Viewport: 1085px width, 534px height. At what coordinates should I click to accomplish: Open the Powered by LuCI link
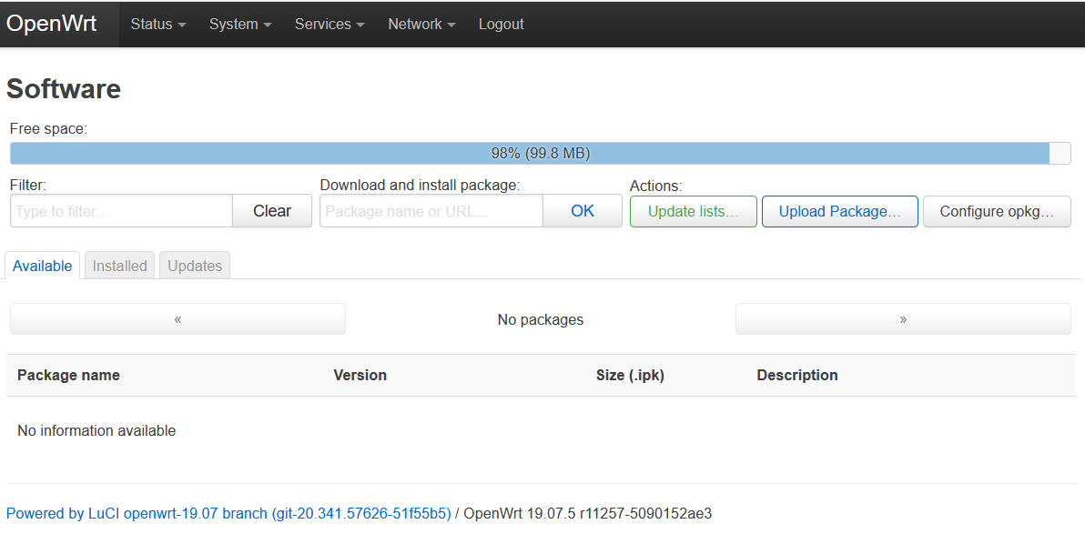pos(228,513)
